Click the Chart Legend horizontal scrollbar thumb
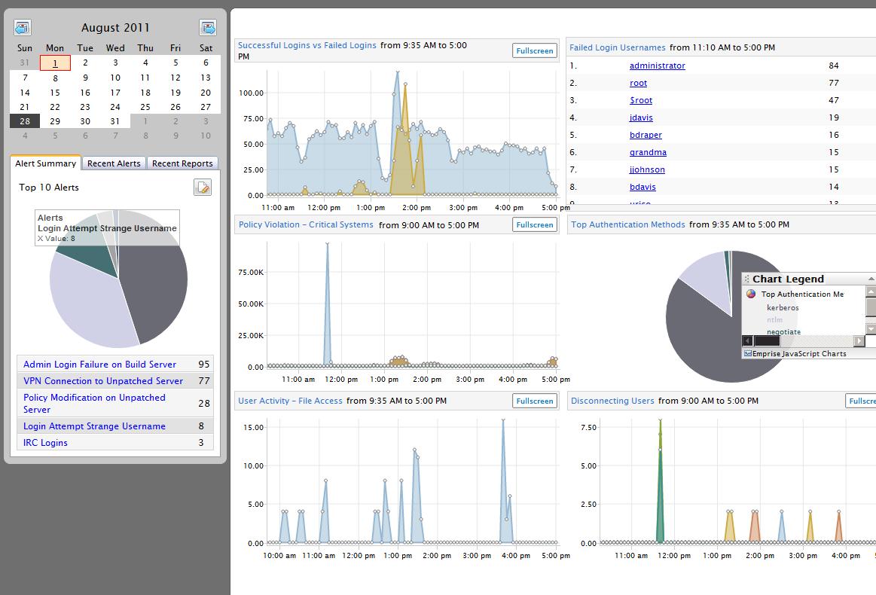The image size is (876, 595). [x=767, y=340]
